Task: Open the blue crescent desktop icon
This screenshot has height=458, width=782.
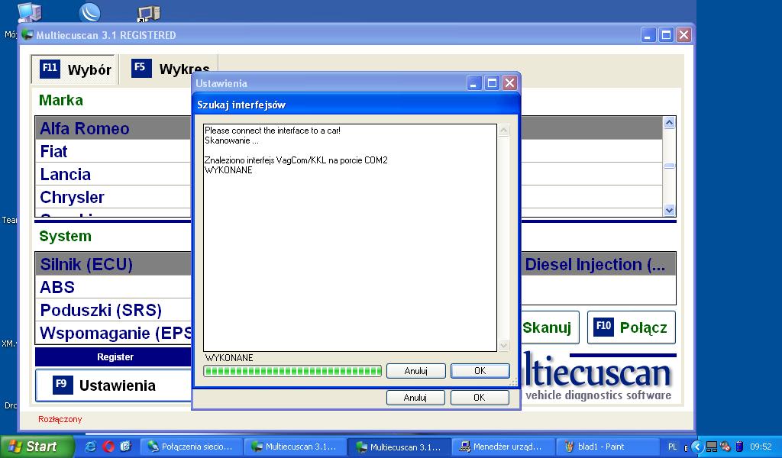Action: pos(90,12)
